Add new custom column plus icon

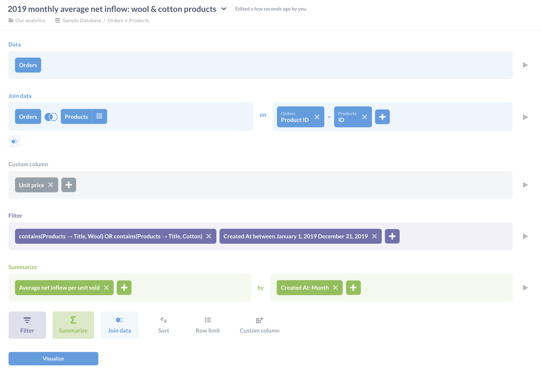coord(69,185)
